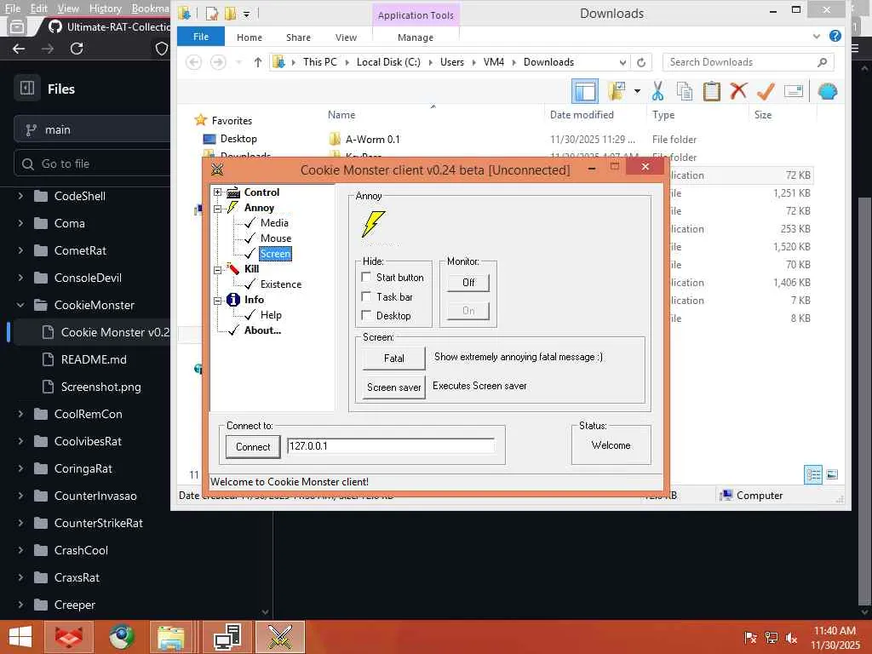The width and height of the screenshot is (872, 654).
Task: Open the Application Tools contextual tab
Action: (x=416, y=15)
